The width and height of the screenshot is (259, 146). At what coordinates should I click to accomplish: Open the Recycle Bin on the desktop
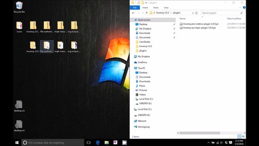tap(19, 7)
